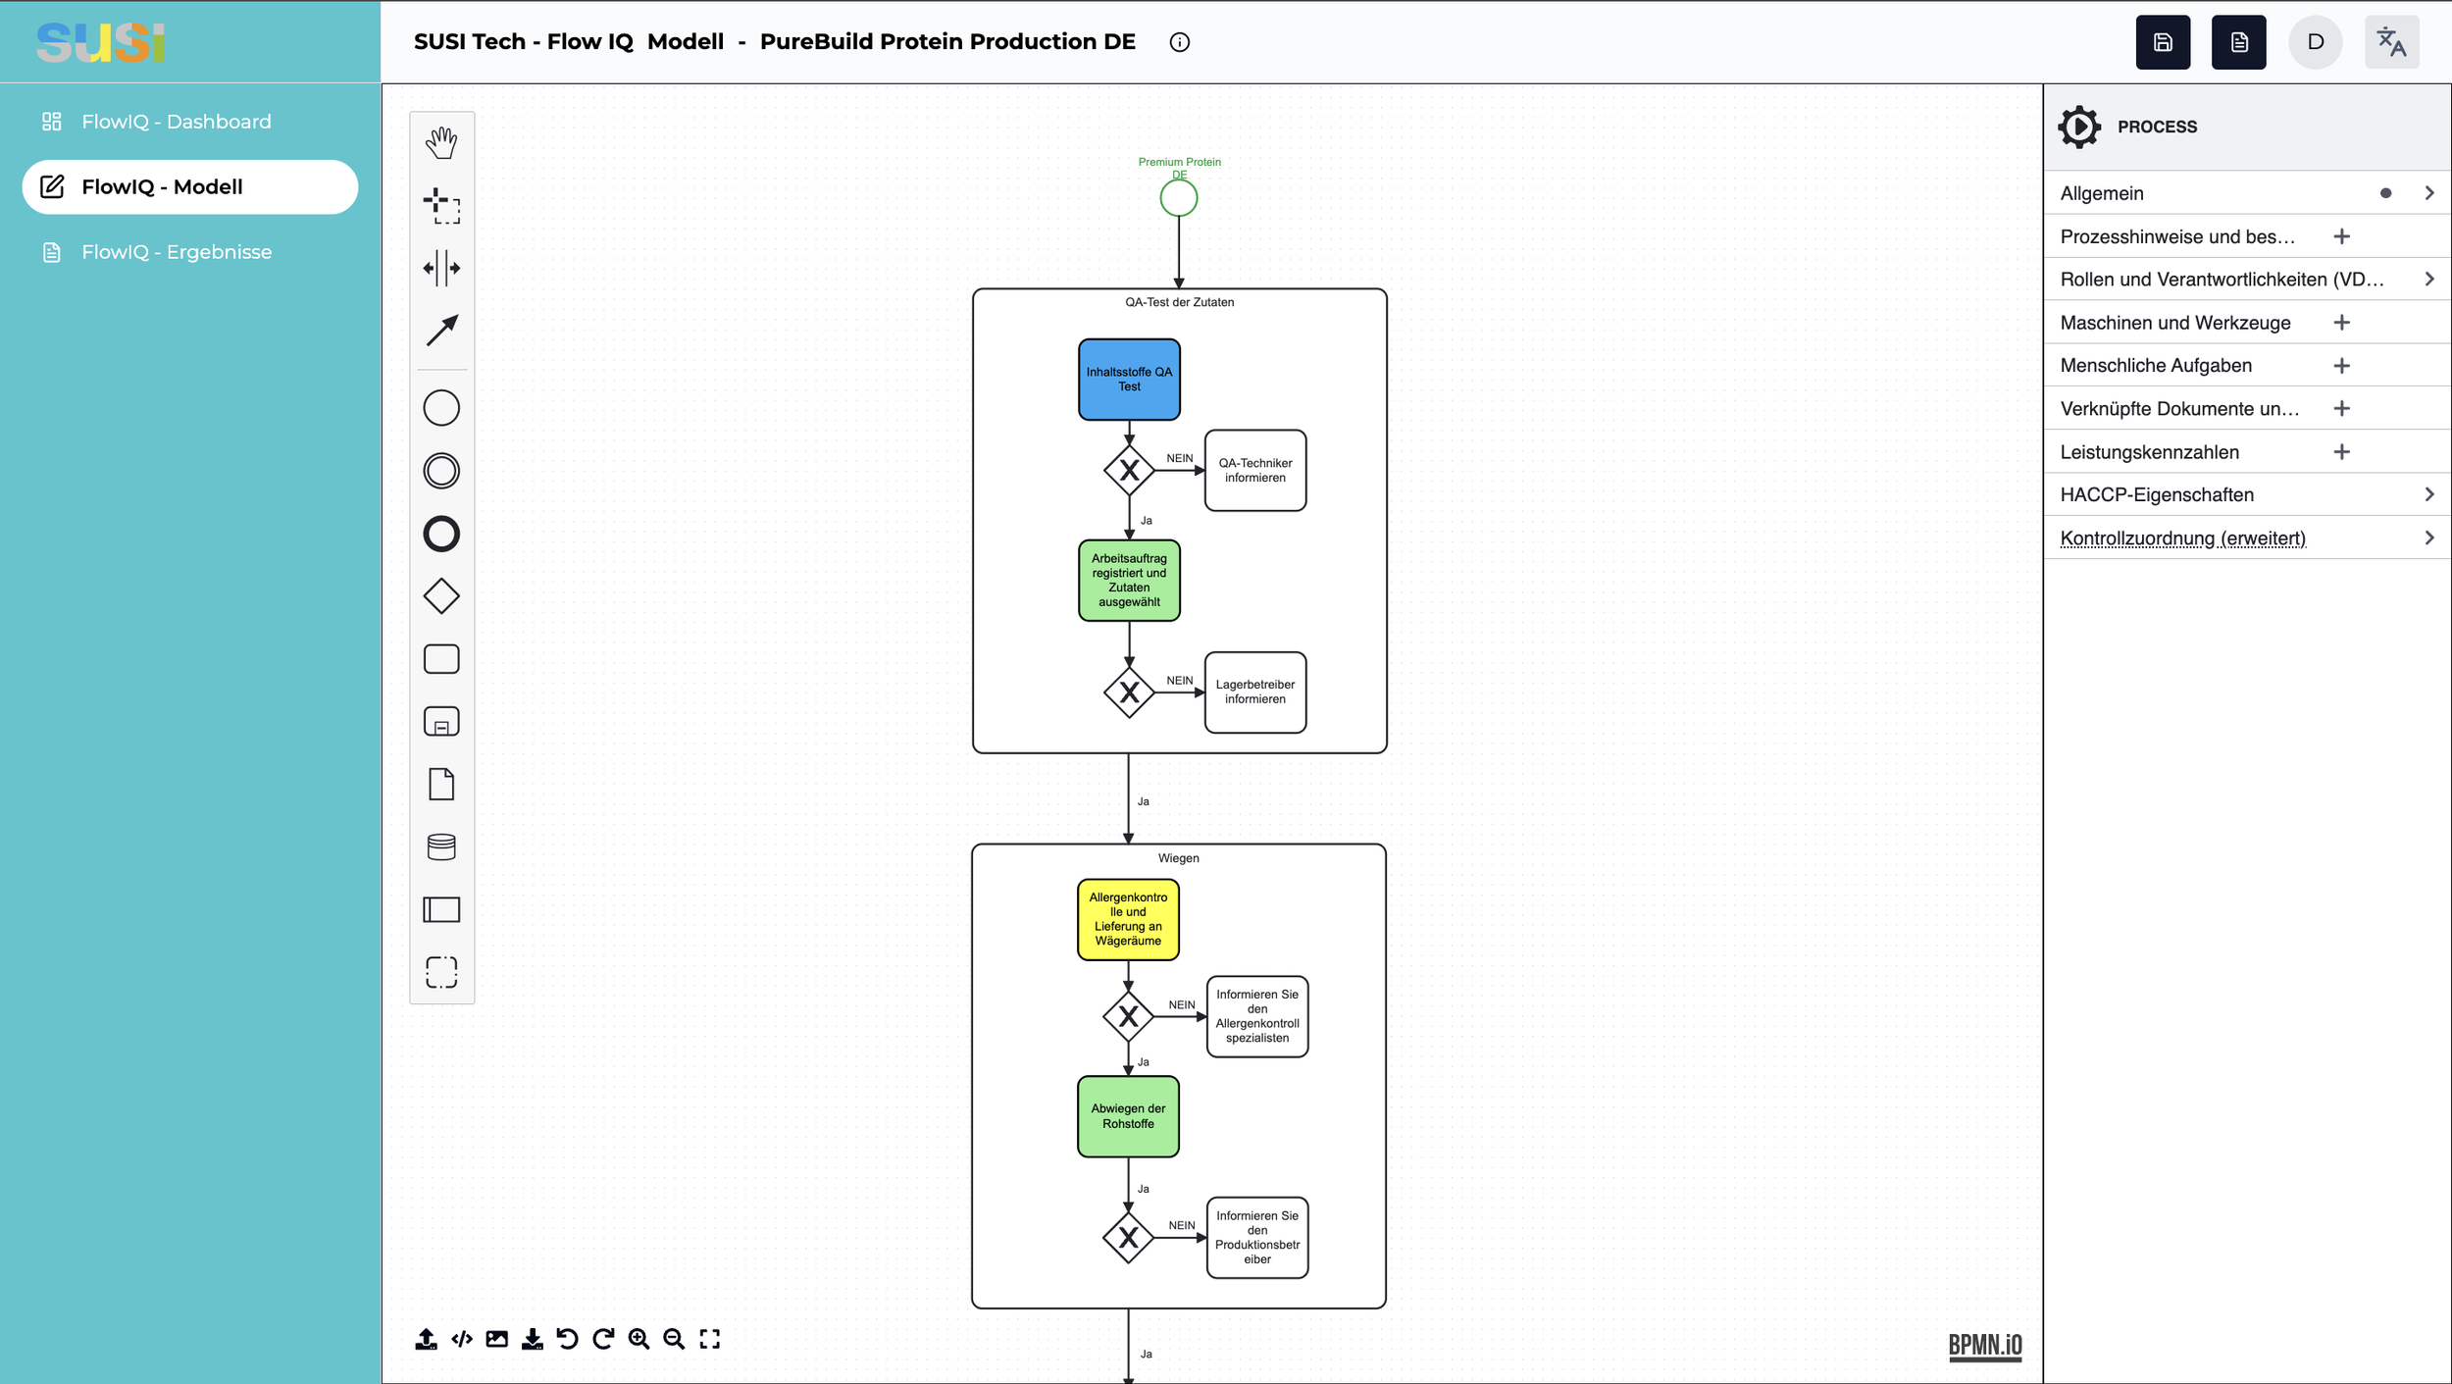
Task: Open the XML code view icon
Action: (462, 1339)
